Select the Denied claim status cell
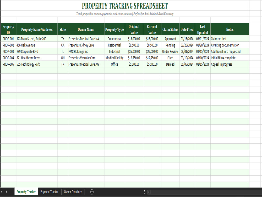Viewport: 262px width, 197px height. coord(170,64)
